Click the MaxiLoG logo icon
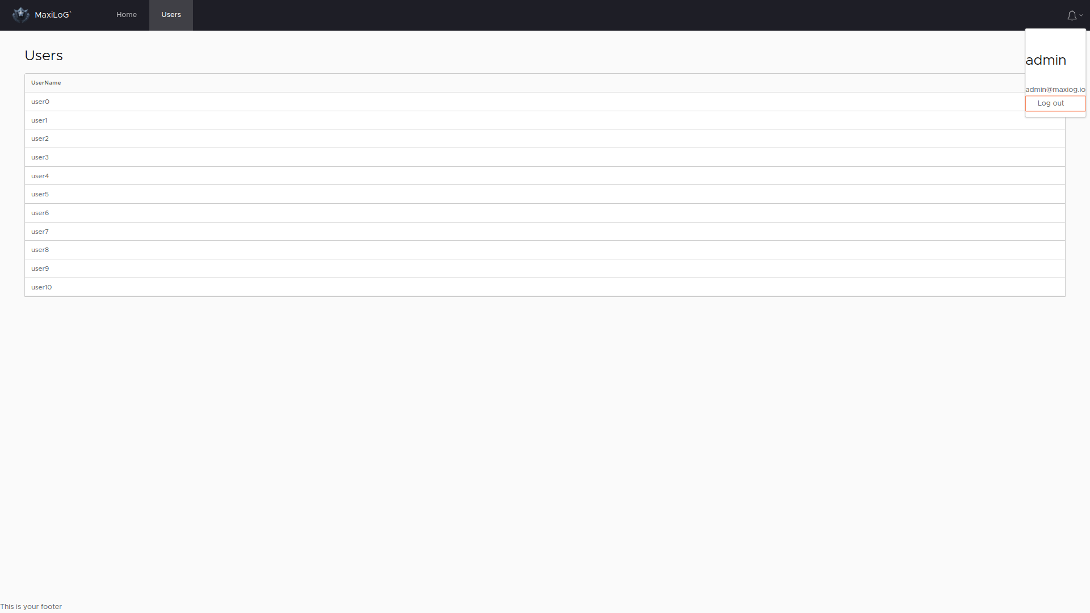This screenshot has width=1090, height=613. click(x=21, y=15)
